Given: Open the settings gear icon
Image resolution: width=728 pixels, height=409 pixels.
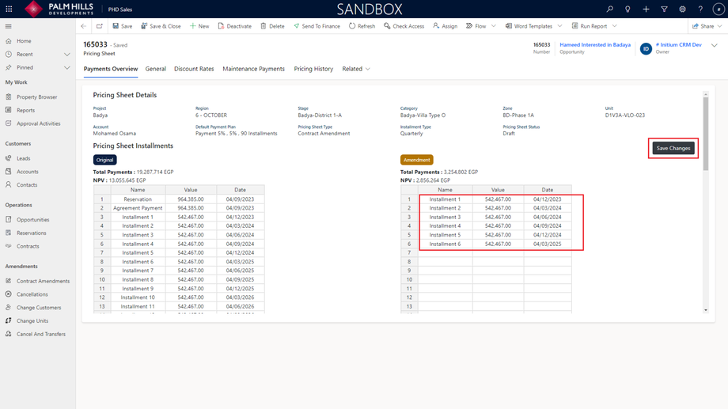Looking at the screenshot, I should (x=682, y=9).
